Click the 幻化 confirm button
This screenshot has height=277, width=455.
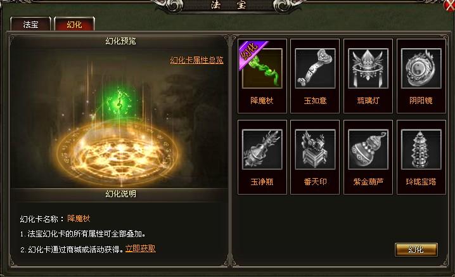point(416,250)
